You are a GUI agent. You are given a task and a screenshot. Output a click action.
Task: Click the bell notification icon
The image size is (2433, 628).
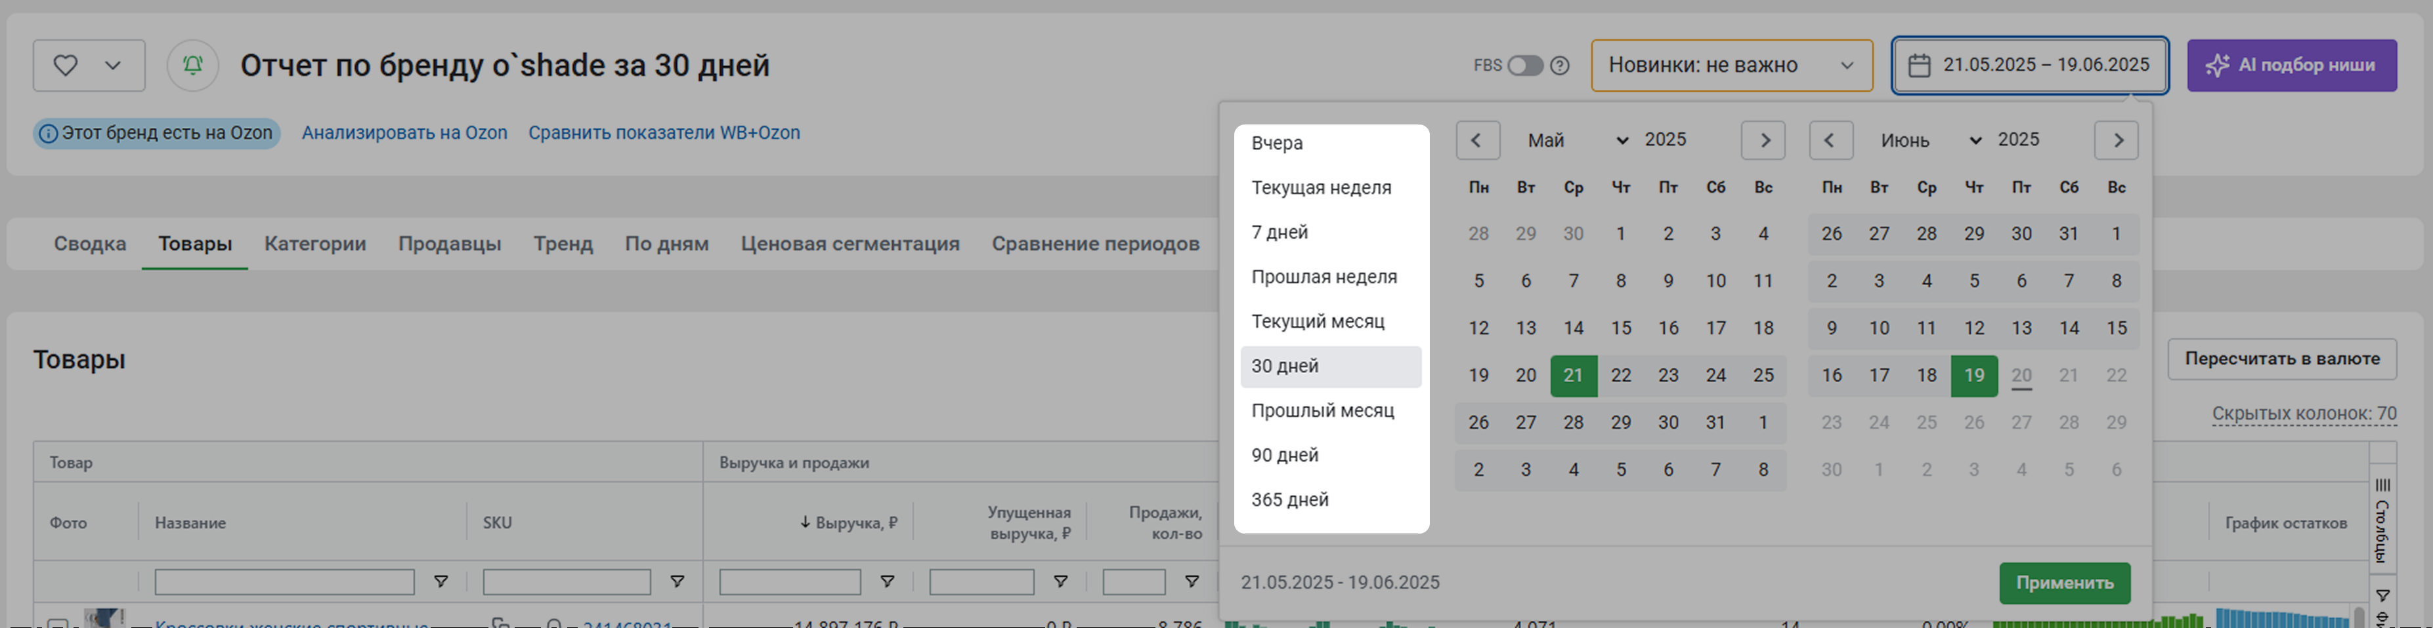(192, 65)
